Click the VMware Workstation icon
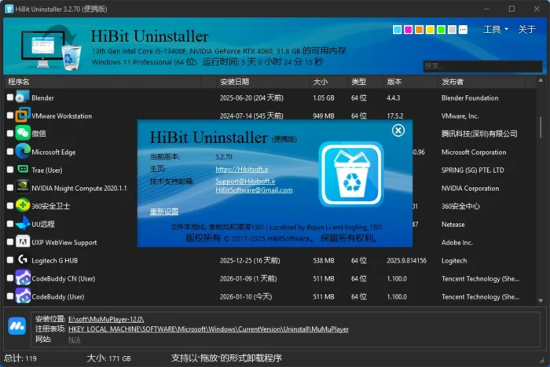 click(x=23, y=115)
